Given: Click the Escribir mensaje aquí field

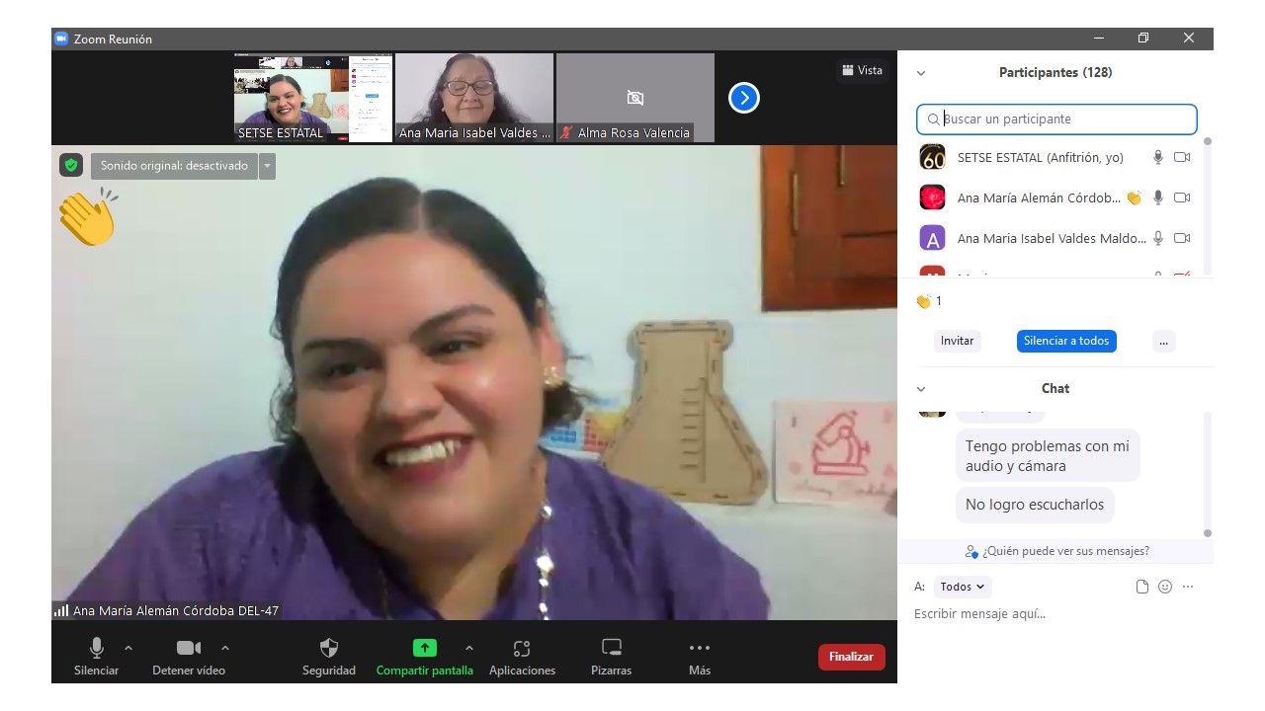Looking at the screenshot, I should coord(1056,614).
